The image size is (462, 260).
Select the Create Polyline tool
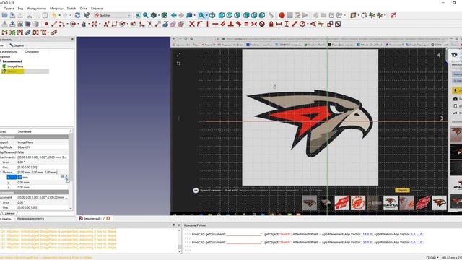point(106,24)
